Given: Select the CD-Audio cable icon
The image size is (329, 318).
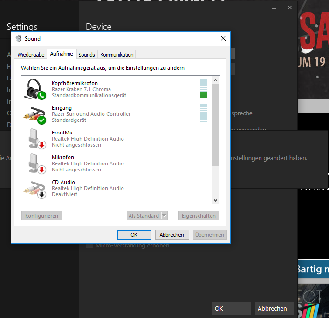Looking at the screenshot, I should point(35,190).
